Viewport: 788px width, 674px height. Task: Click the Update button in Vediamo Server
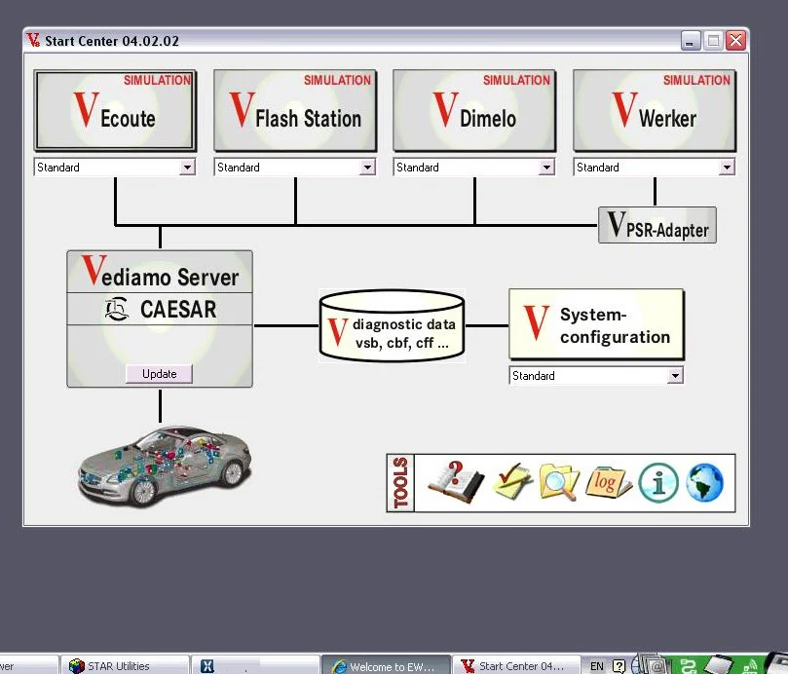[159, 374]
